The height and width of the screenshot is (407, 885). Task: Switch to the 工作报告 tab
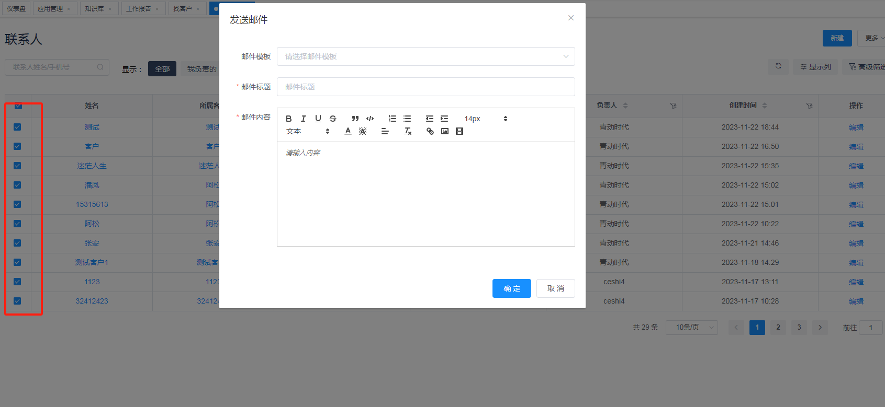[x=139, y=8]
